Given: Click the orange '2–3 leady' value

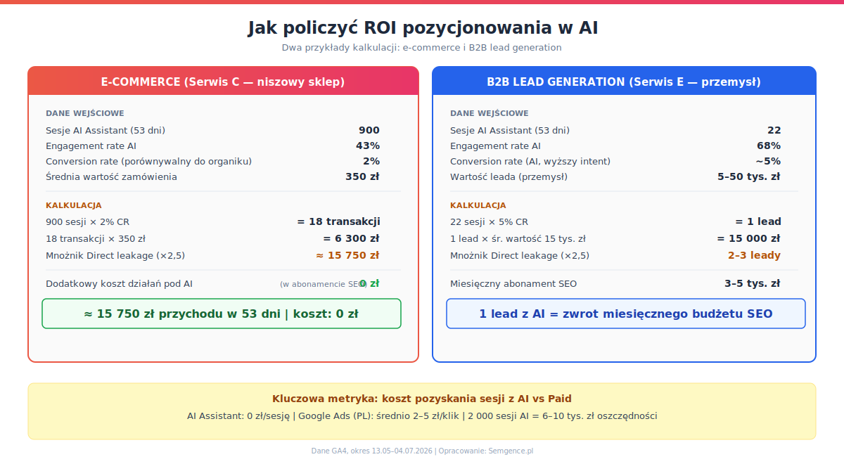Looking at the screenshot, I should click(754, 255).
